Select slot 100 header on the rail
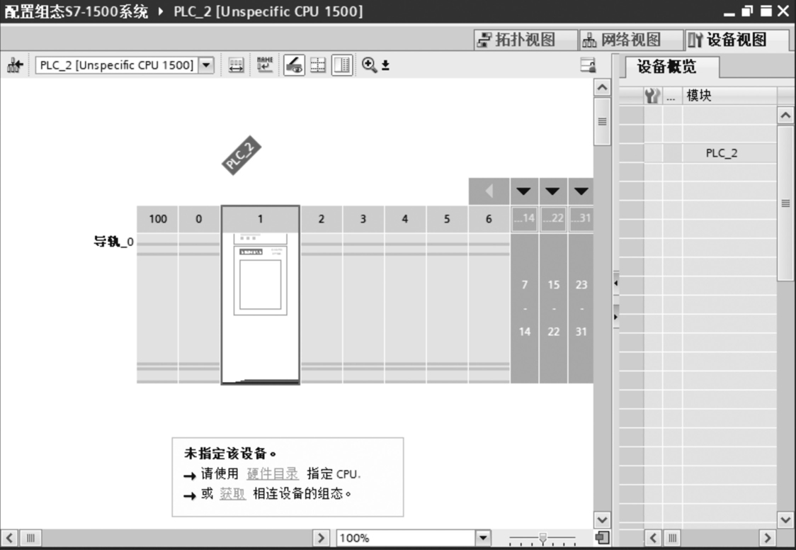Image resolution: width=796 pixels, height=550 pixels. pos(157,219)
